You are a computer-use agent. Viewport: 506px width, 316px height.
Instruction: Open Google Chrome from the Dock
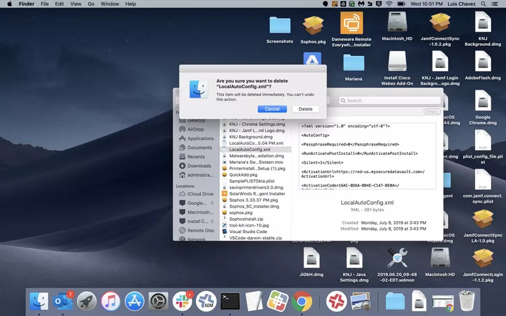[302, 301]
